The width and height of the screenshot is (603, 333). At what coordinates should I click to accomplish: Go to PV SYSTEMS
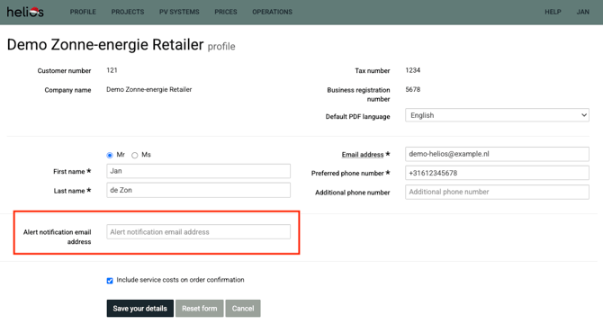pyautogui.click(x=179, y=12)
